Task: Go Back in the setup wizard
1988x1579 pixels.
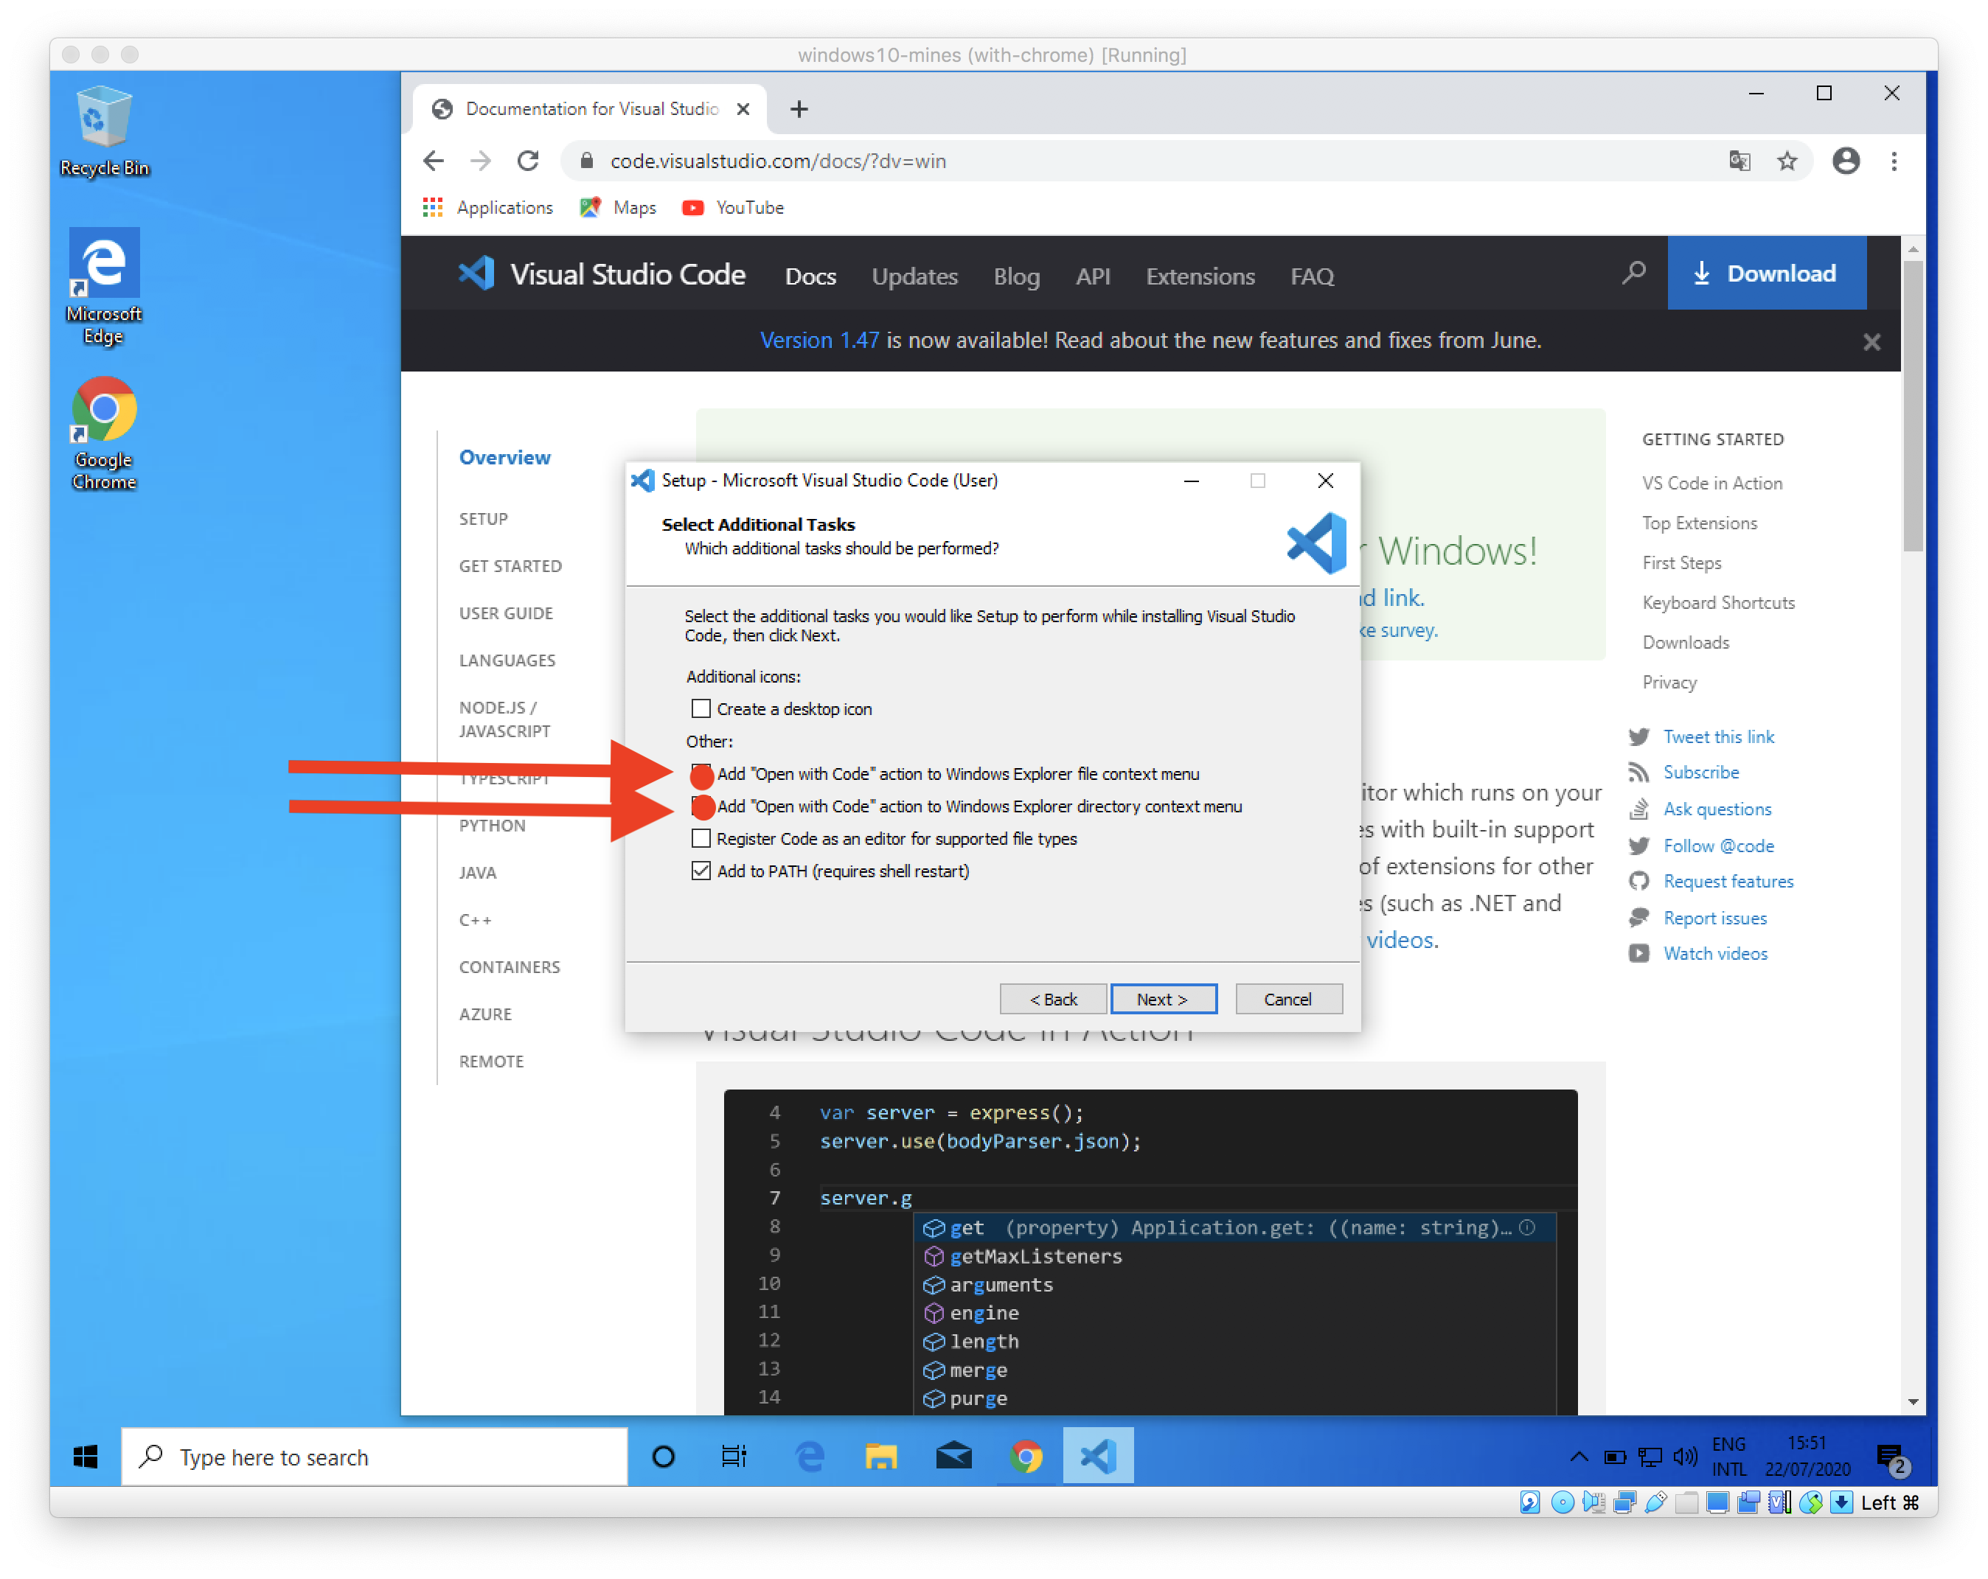Action: [1053, 999]
